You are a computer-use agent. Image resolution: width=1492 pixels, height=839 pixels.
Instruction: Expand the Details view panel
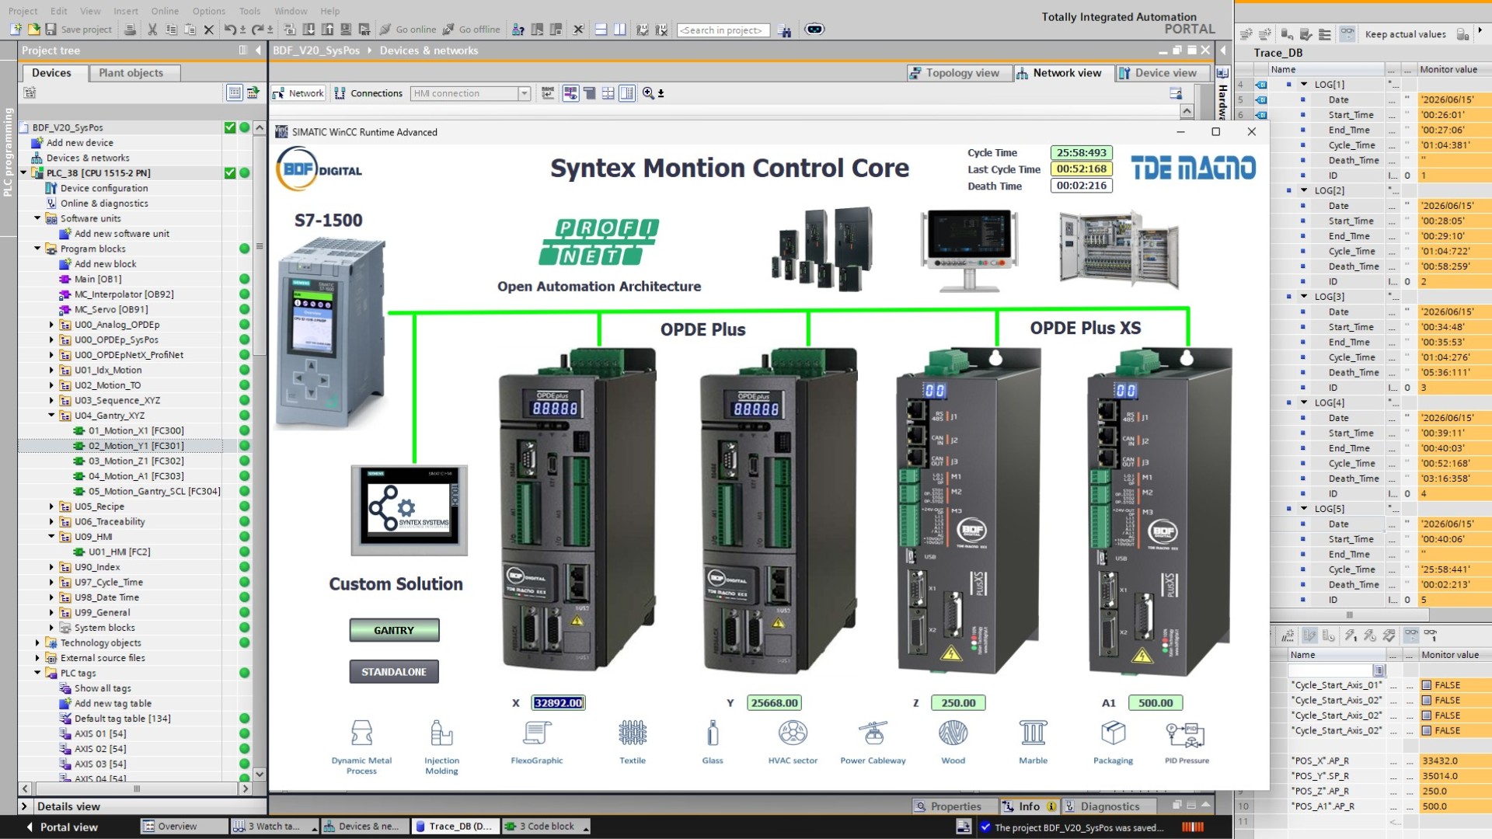24,806
